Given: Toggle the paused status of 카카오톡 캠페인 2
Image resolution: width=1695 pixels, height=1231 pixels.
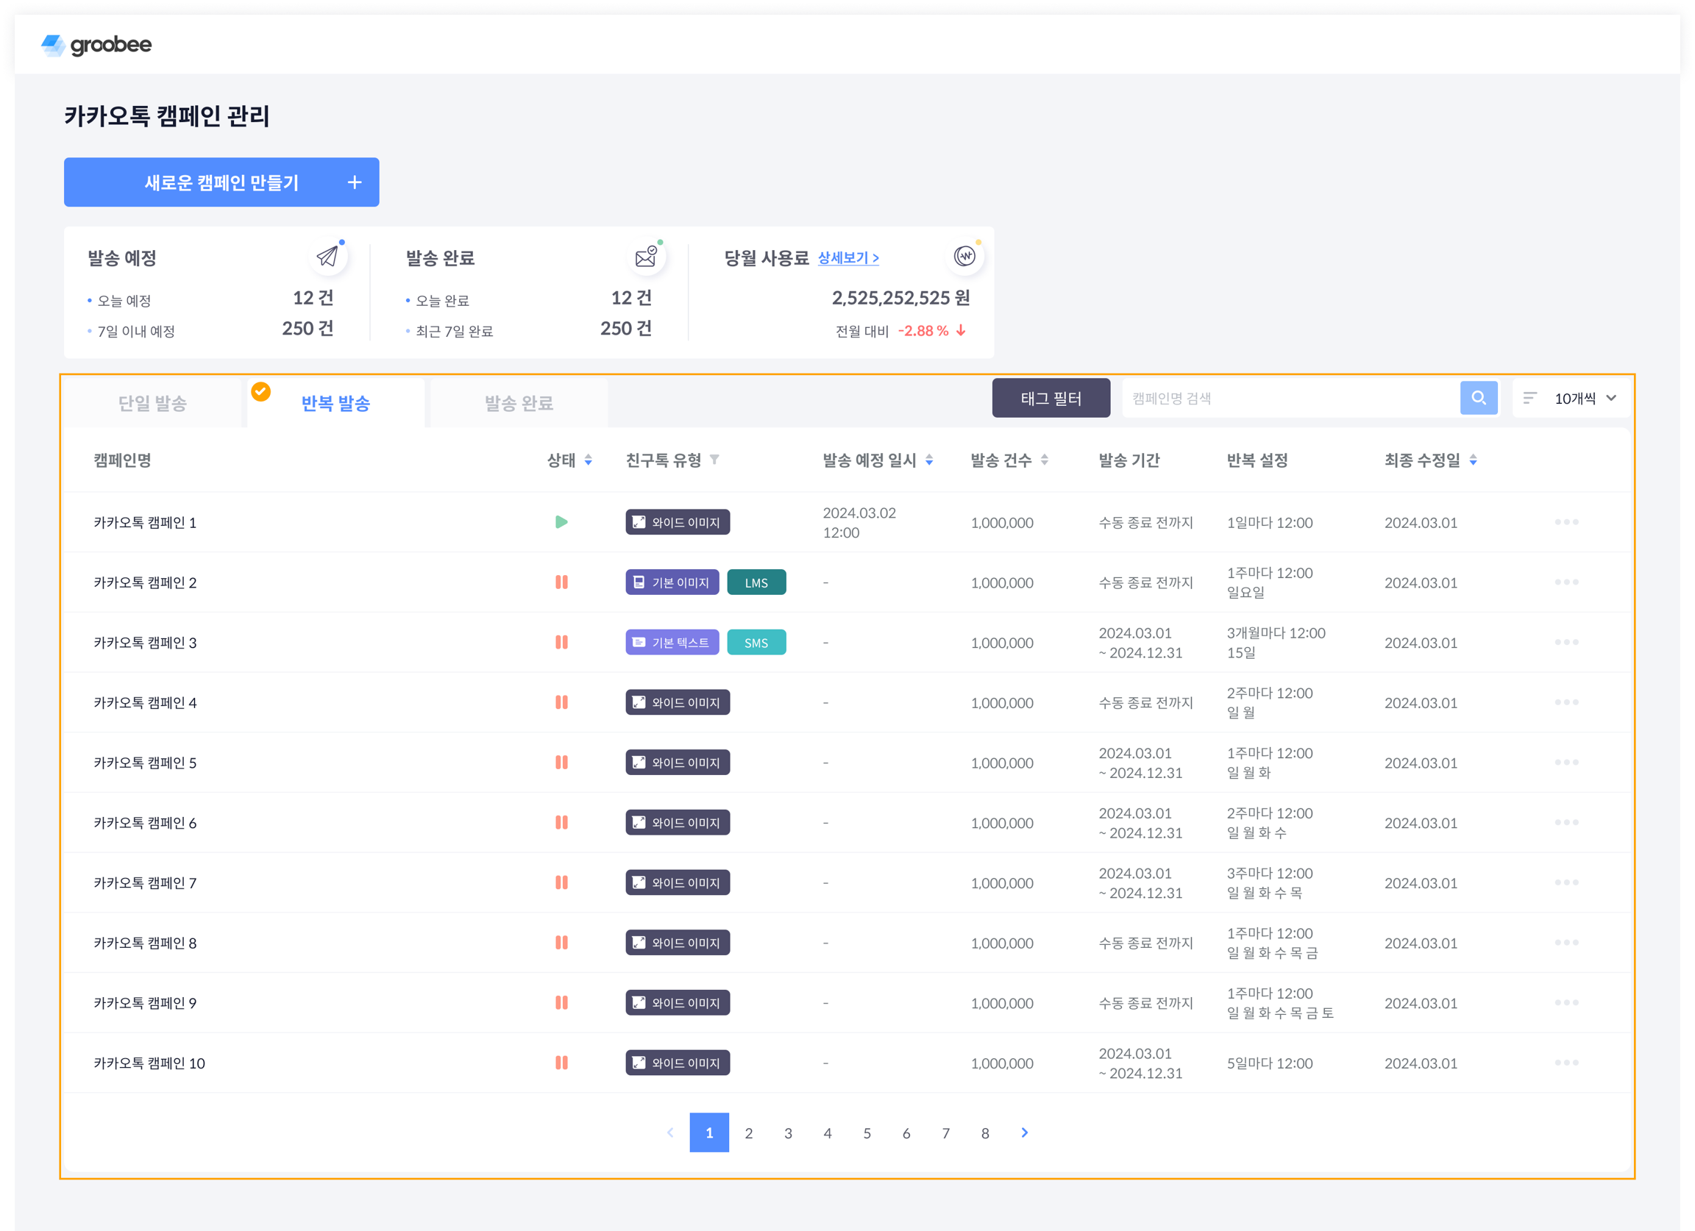Looking at the screenshot, I should tap(561, 582).
